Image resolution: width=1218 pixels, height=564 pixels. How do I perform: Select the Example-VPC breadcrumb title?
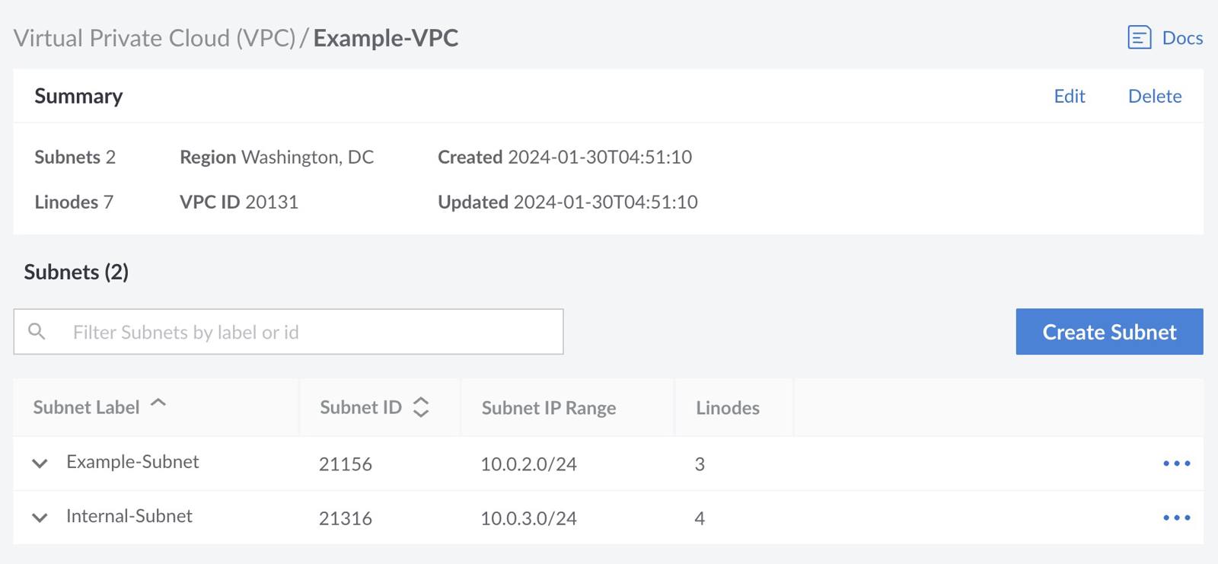point(385,37)
